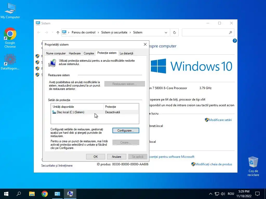The width and height of the screenshot is (266, 199).
Task: Click the Sistem window title icon
Action: (38, 23)
